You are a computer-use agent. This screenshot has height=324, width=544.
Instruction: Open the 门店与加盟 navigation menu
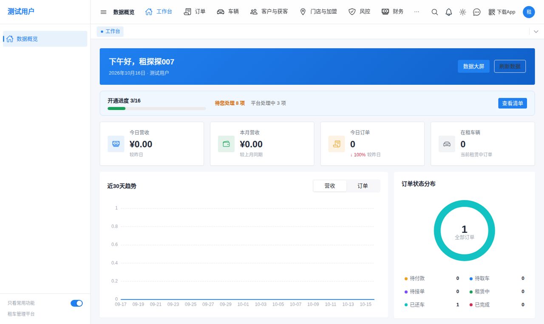pos(318,12)
